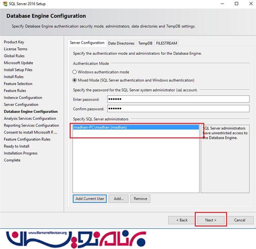Screen dimensions: 256x249
Task: Open the TempDB tab
Action: click(x=145, y=43)
